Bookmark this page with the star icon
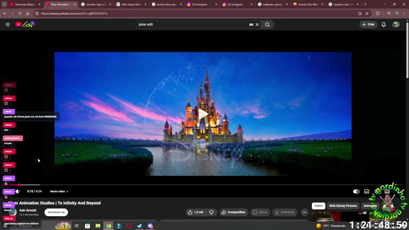The width and height of the screenshot is (409, 230). [x=367, y=13]
